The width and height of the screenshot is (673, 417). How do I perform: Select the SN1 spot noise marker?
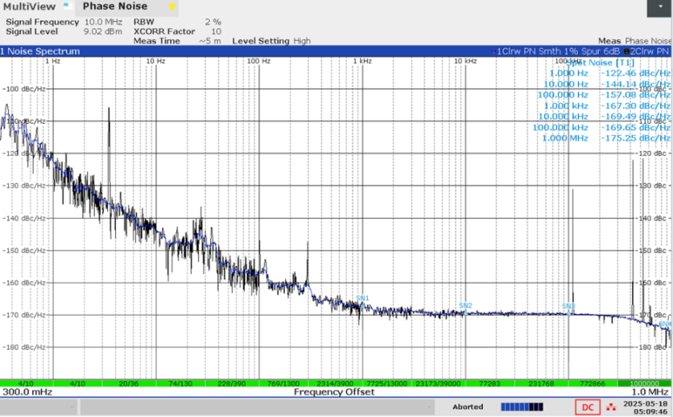click(362, 298)
